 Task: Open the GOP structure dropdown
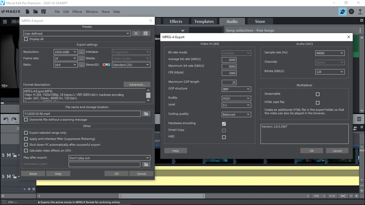point(236,89)
